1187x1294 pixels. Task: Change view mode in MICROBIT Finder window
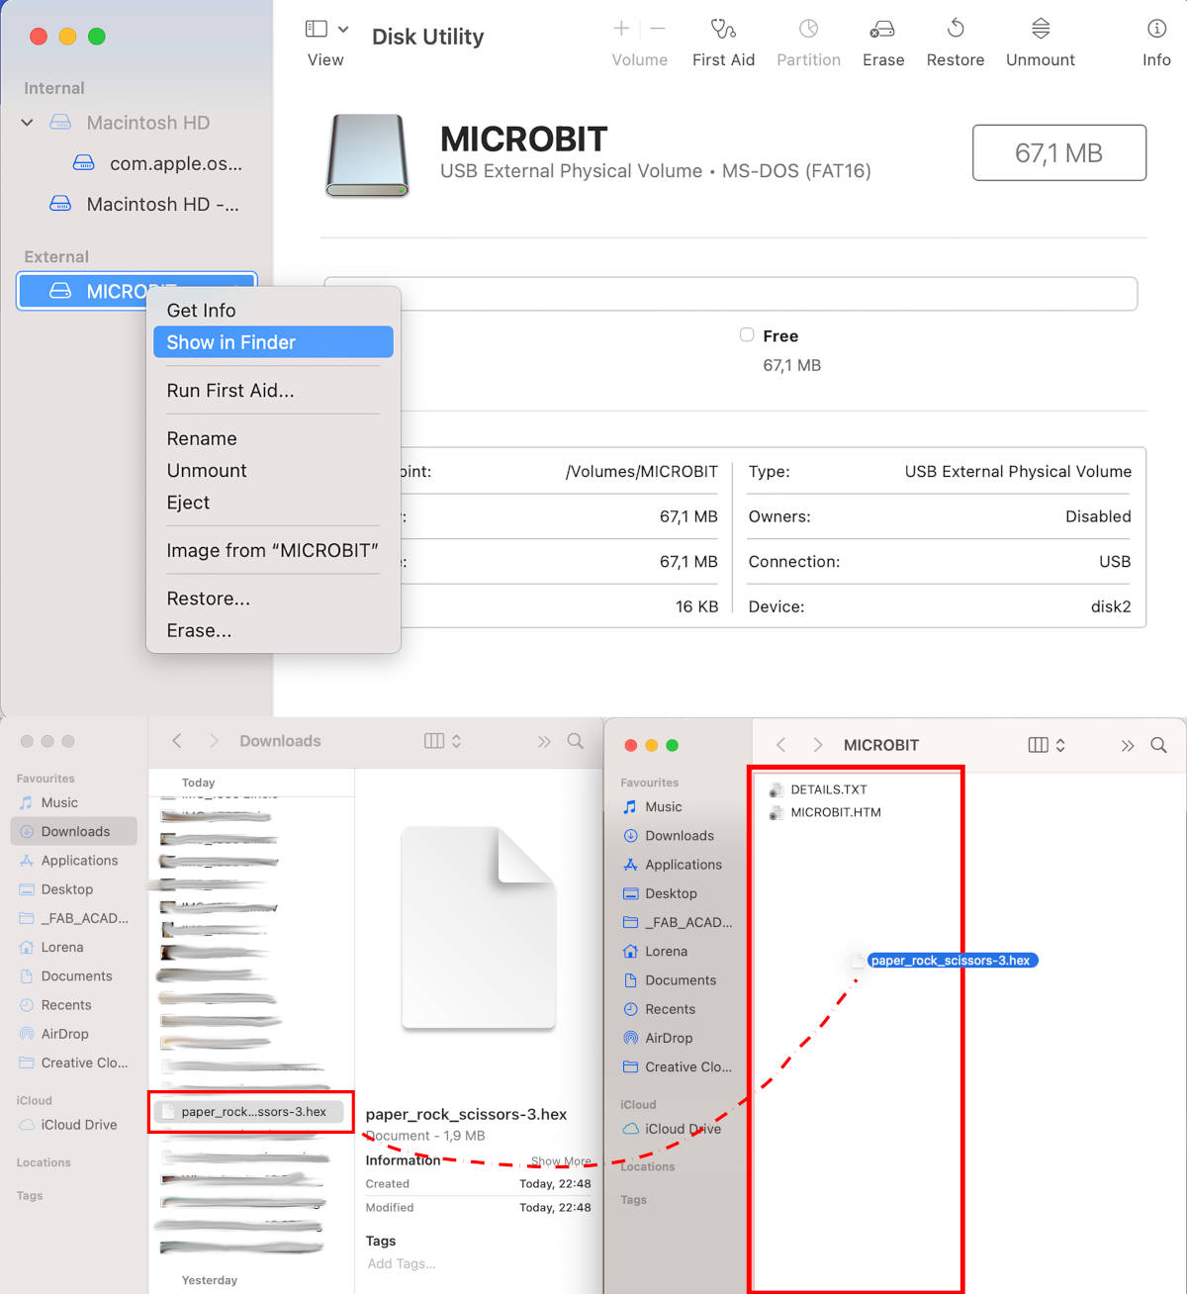pyautogui.click(x=1046, y=745)
